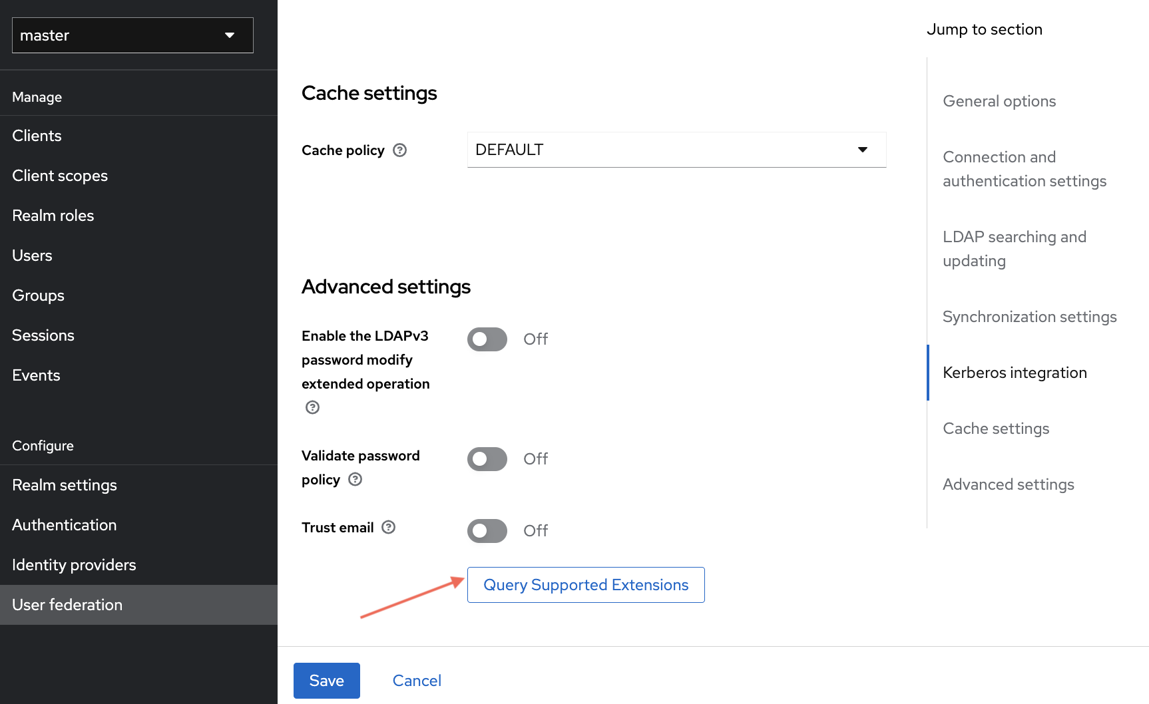Viewport: 1149px width, 704px height.
Task: Open the master realm selector dropdown
Action: (132, 35)
